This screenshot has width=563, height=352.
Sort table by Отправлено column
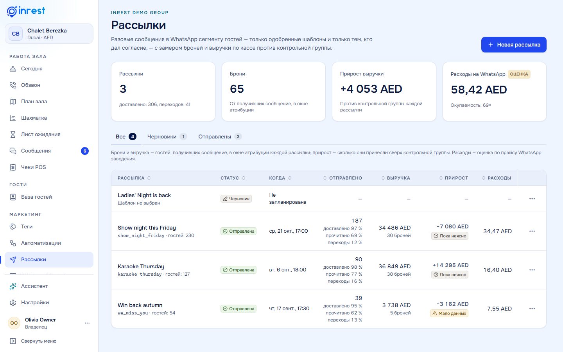coord(342,178)
